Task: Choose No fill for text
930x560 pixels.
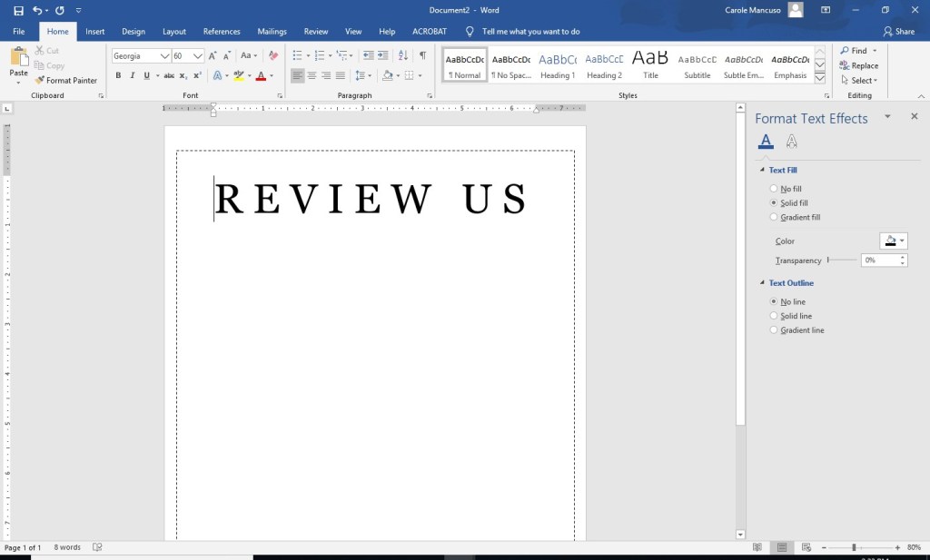Action: click(x=774, y=189)
